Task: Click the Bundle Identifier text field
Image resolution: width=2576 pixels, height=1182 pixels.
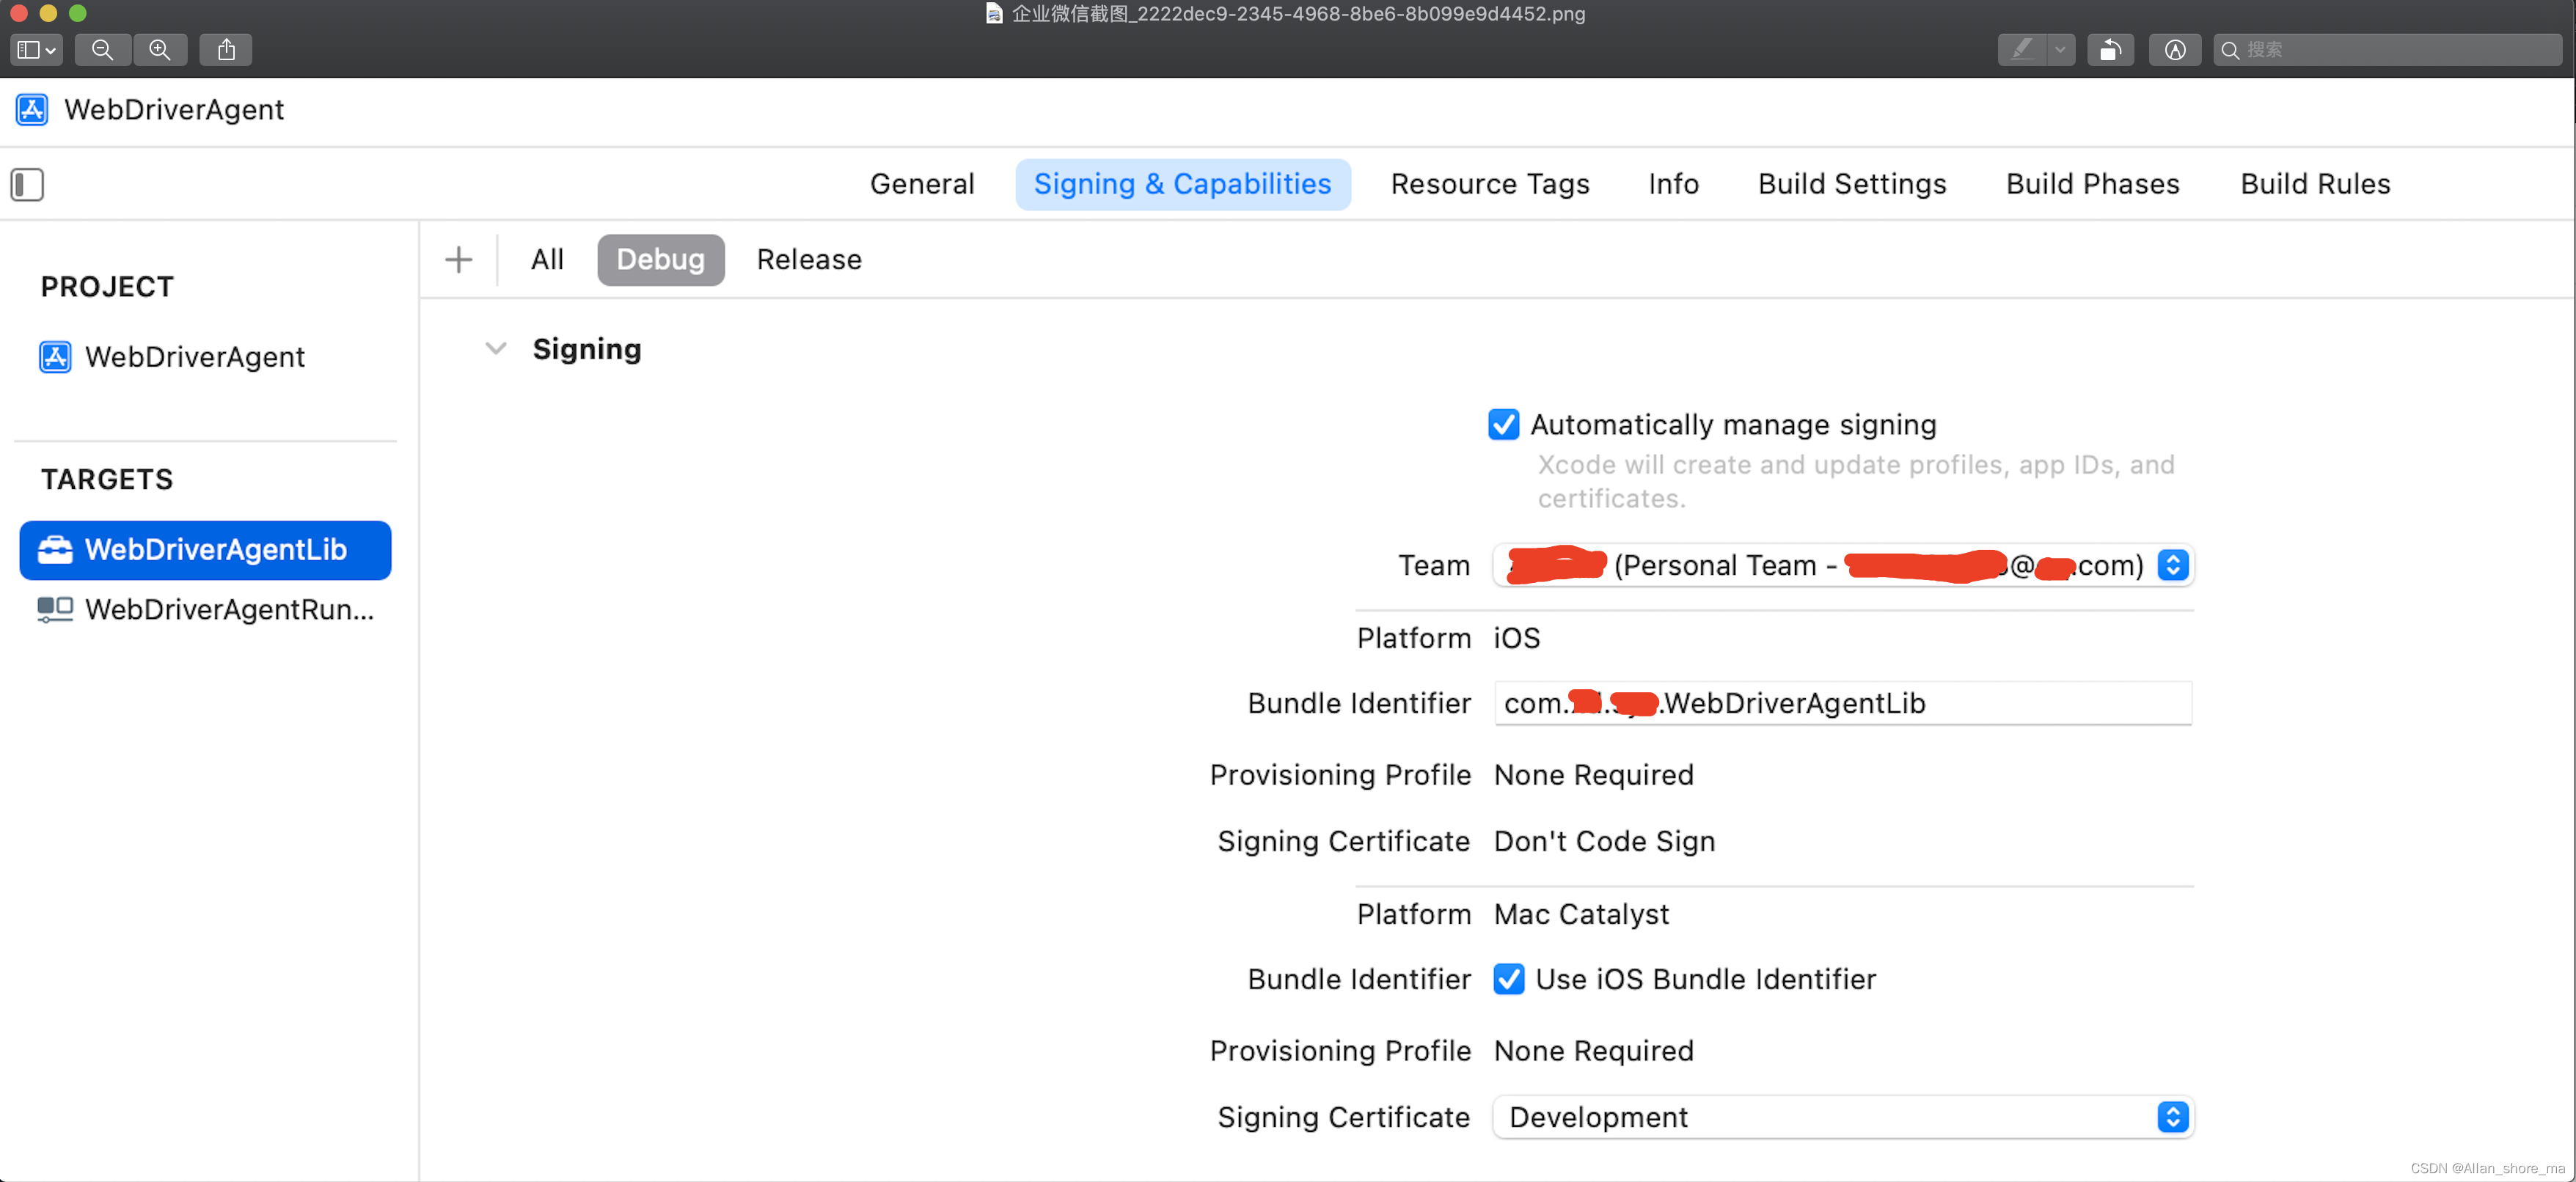Action: point(1843,703)
